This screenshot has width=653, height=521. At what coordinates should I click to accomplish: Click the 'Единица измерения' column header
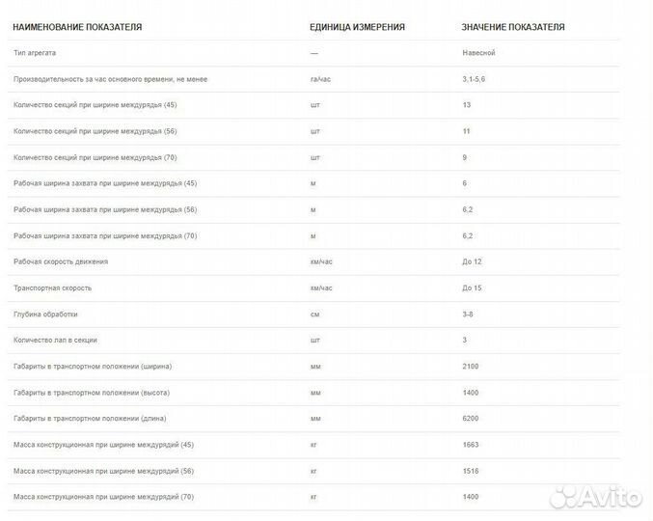[x=357, y=27]
